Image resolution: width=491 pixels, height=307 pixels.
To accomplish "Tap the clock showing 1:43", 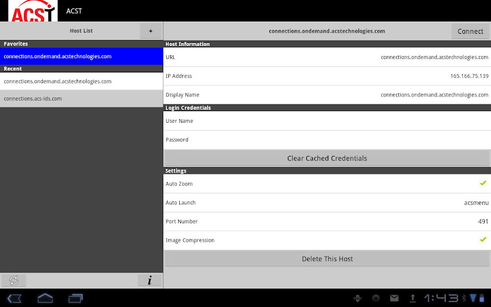I will 441,298.
